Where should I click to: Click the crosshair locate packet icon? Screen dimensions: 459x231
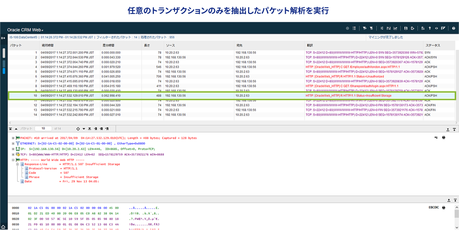click(78, 129)
